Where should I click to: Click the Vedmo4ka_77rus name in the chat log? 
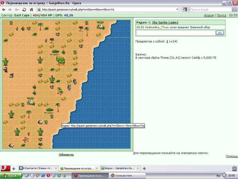pos(157,27)
